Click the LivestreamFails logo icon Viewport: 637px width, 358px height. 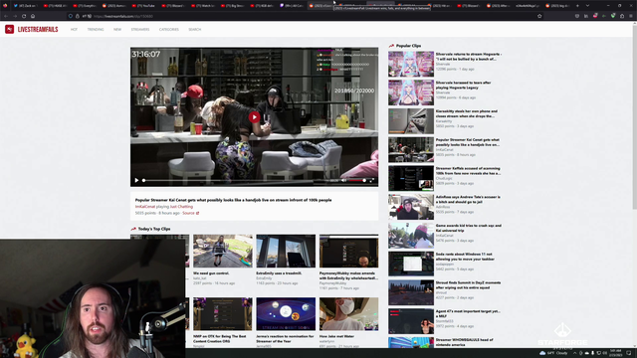coord(9,29)
